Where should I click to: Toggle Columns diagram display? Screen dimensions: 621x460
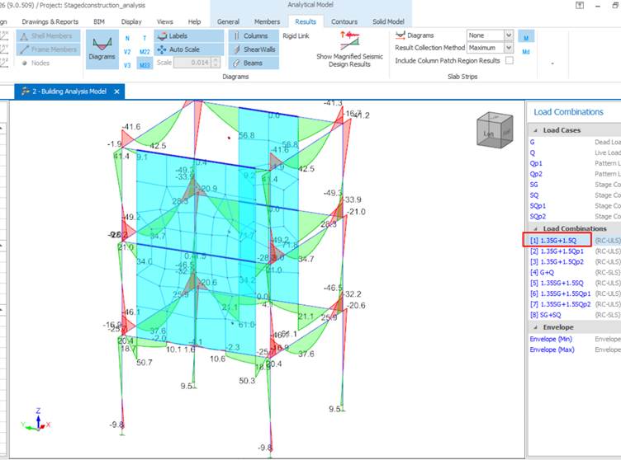point(254,36)
